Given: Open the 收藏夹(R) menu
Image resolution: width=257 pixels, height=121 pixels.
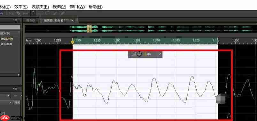Looking at the screenshot, I should coord(40,7).
